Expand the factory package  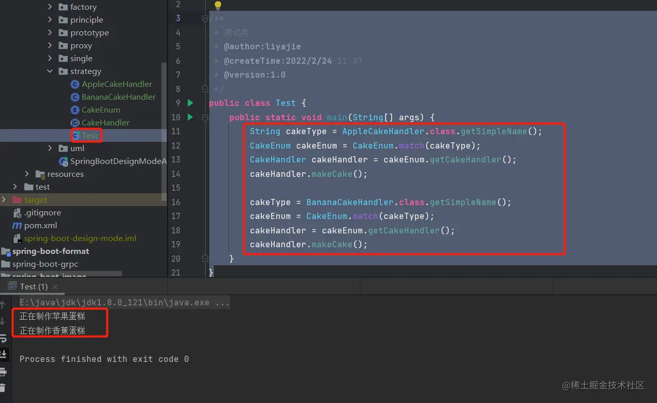(x=50, y=7)
